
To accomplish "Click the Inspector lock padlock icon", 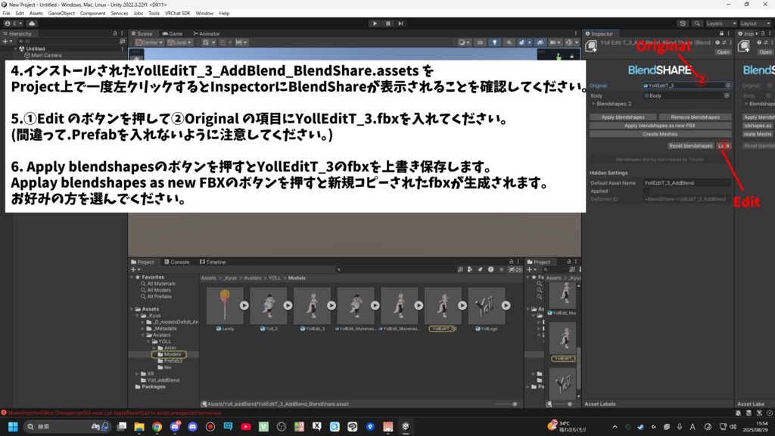I will [722, 33].
